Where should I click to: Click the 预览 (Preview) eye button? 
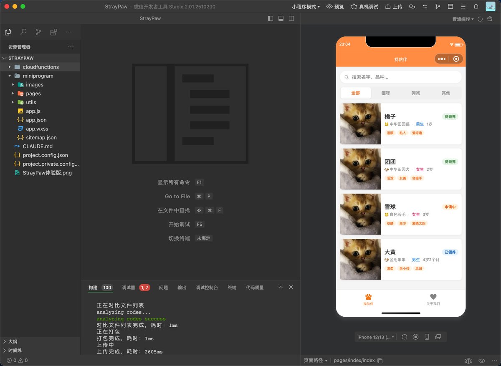pos(335,7)
